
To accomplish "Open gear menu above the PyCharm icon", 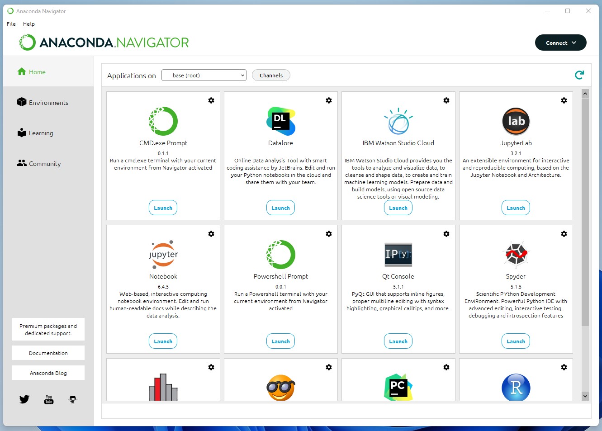I will 446,367.
